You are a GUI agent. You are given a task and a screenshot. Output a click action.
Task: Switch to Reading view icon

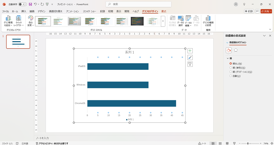point(227,143)
